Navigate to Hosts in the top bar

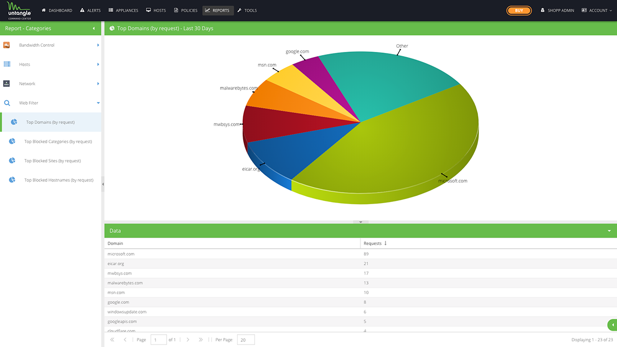pos(156,10)
